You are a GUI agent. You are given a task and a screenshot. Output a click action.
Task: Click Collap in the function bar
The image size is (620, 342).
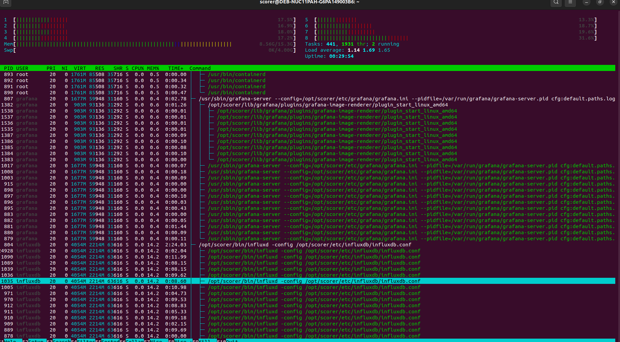point(134,341)
